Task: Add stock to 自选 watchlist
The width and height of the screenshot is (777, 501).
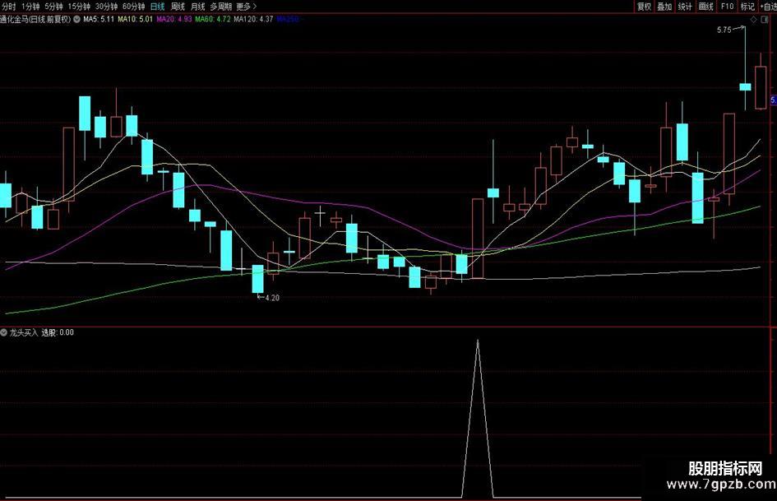Action: point(768,7)
